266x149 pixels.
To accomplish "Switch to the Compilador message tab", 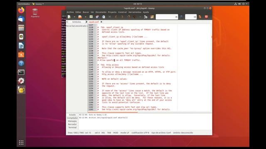I will (72, 118).
